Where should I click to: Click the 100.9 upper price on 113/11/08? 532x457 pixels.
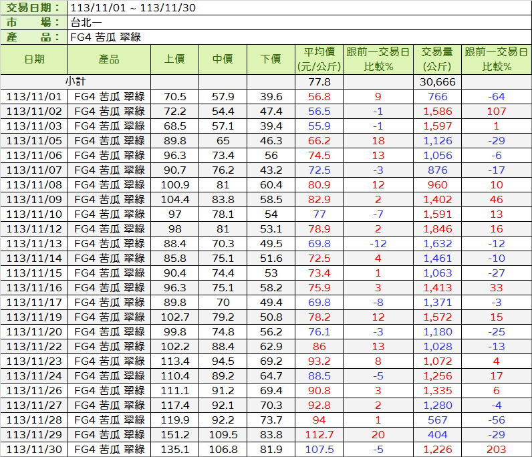point(174,184)
